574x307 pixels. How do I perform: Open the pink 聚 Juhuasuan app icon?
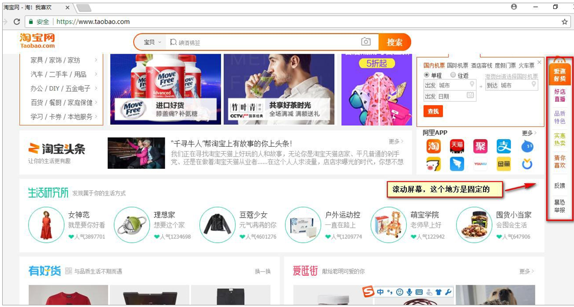480,146
